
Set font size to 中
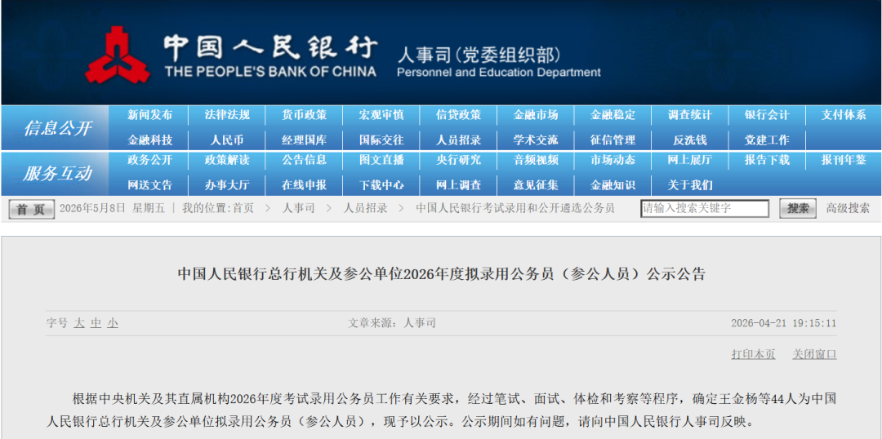(x=96, y=323)
